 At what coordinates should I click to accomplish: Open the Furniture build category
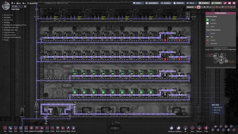pos(47,128)
